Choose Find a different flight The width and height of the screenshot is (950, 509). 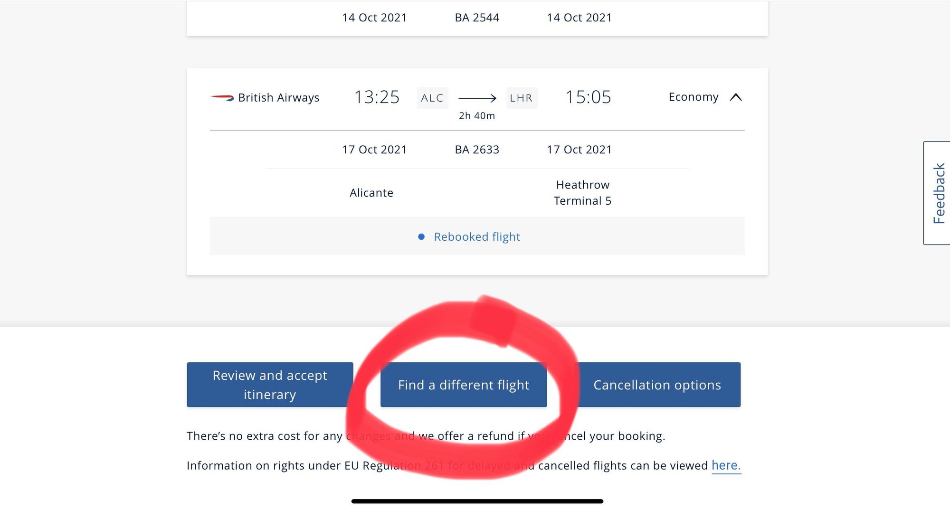(464, 385)
